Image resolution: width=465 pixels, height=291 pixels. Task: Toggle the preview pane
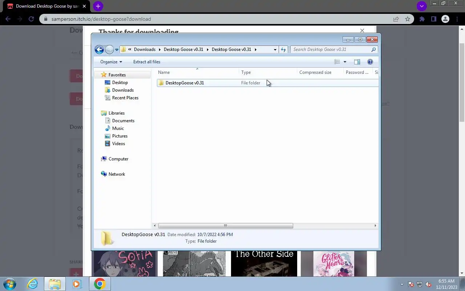click(x=357, y=62)
